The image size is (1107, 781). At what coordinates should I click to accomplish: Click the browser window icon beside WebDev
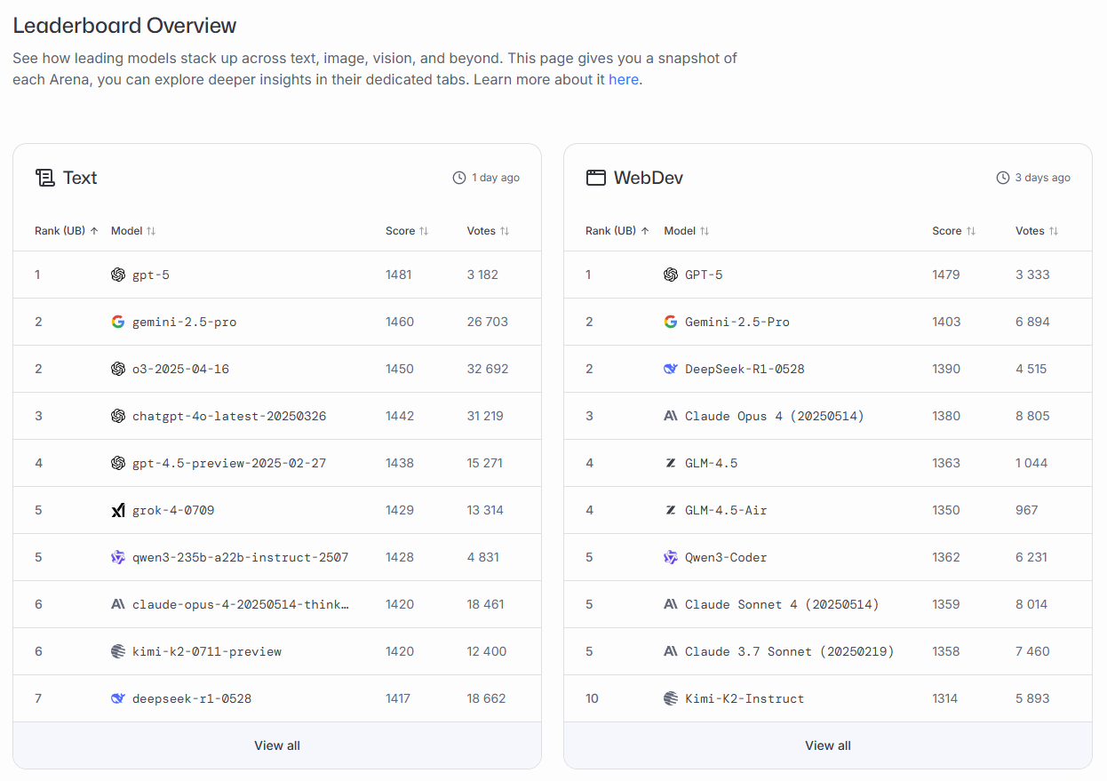[x=595, y=178]
